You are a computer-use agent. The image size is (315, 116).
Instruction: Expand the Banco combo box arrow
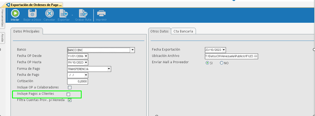132,50
